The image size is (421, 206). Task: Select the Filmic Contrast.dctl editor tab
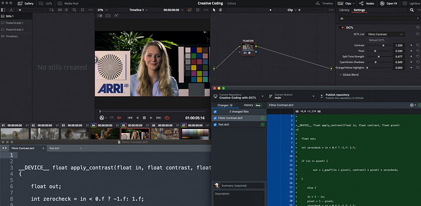pyautogui.click(x=28, y=148)
